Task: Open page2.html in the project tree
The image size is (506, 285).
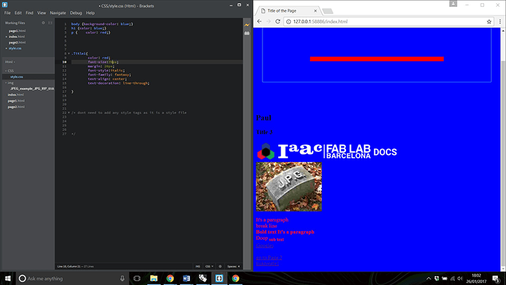Action: (16, 107)
